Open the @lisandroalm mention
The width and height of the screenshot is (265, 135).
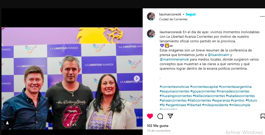click(218, 55)
